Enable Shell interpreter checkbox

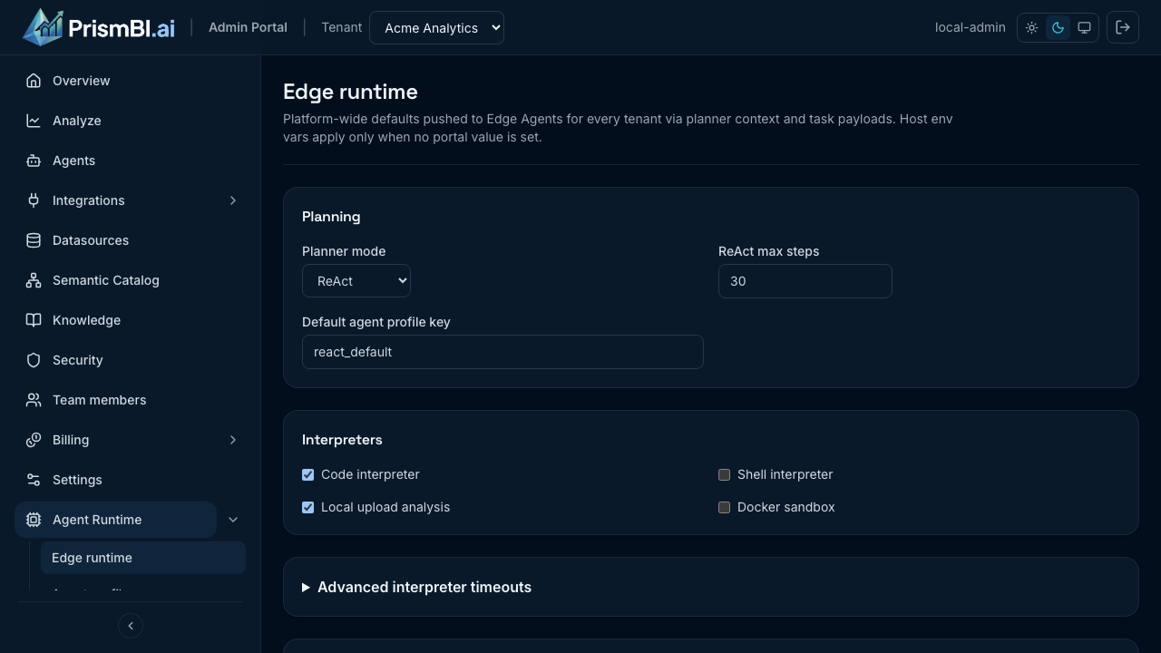tap(724, 474)
